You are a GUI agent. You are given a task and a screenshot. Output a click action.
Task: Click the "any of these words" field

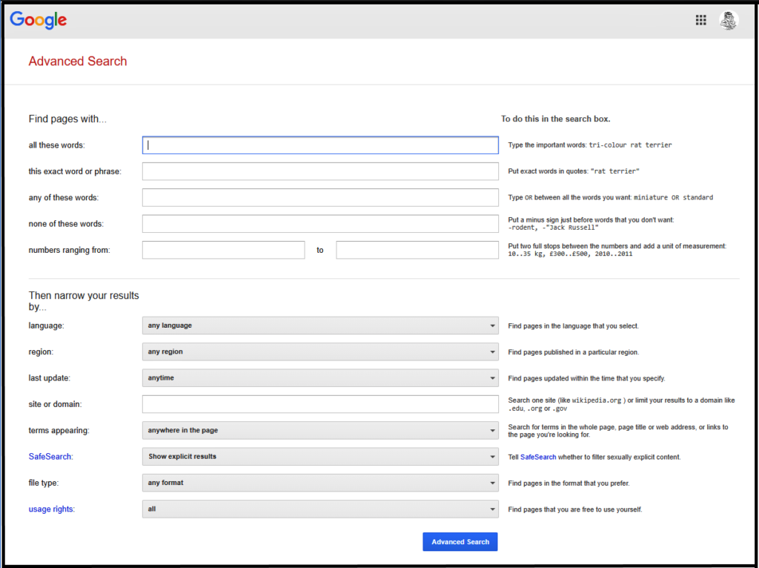click(x=320, y=197)
